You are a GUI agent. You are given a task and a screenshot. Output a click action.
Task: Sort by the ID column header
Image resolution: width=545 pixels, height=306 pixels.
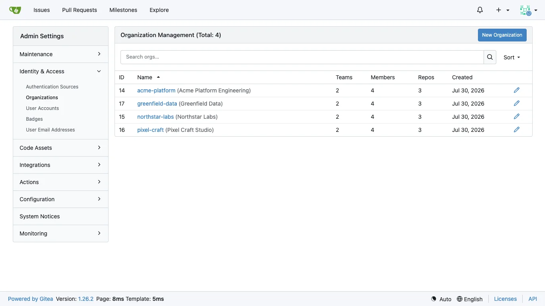tap(122, 77)
